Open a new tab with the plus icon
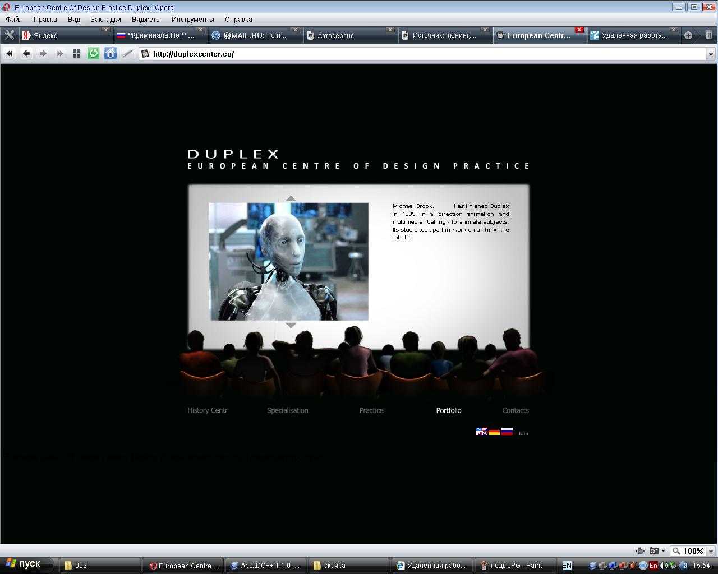Viewport: 718px width, 574px height. [x=688, y=35]
